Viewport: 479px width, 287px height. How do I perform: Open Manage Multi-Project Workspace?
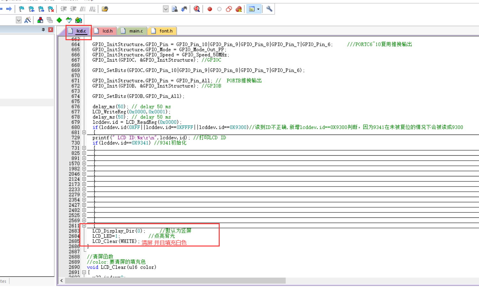pos(50,20)
